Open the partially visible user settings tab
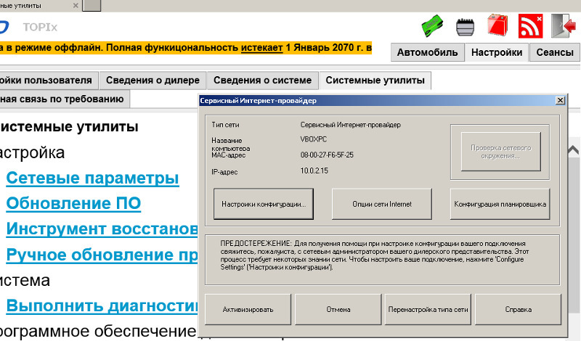This screenshot has width=581, height=341. pos(49,81)
